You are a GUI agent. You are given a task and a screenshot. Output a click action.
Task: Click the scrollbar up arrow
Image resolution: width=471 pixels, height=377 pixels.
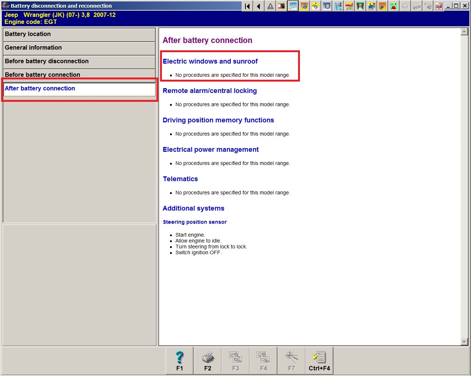(464, 32)
